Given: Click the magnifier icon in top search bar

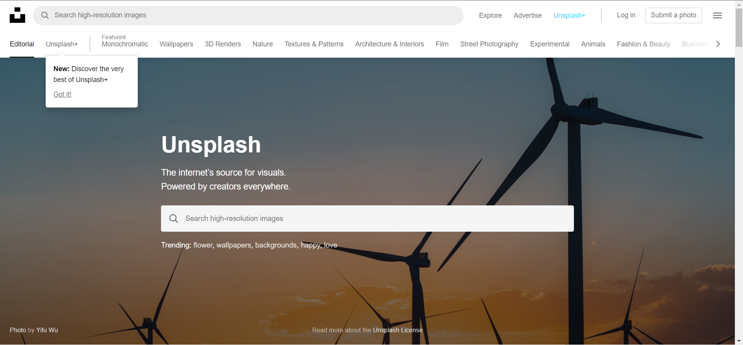Looking at the screenshot, I should [x=45, y=15].
